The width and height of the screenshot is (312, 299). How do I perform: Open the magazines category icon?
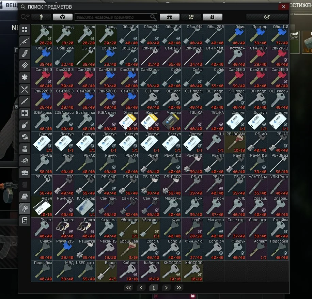pos(25,53)
